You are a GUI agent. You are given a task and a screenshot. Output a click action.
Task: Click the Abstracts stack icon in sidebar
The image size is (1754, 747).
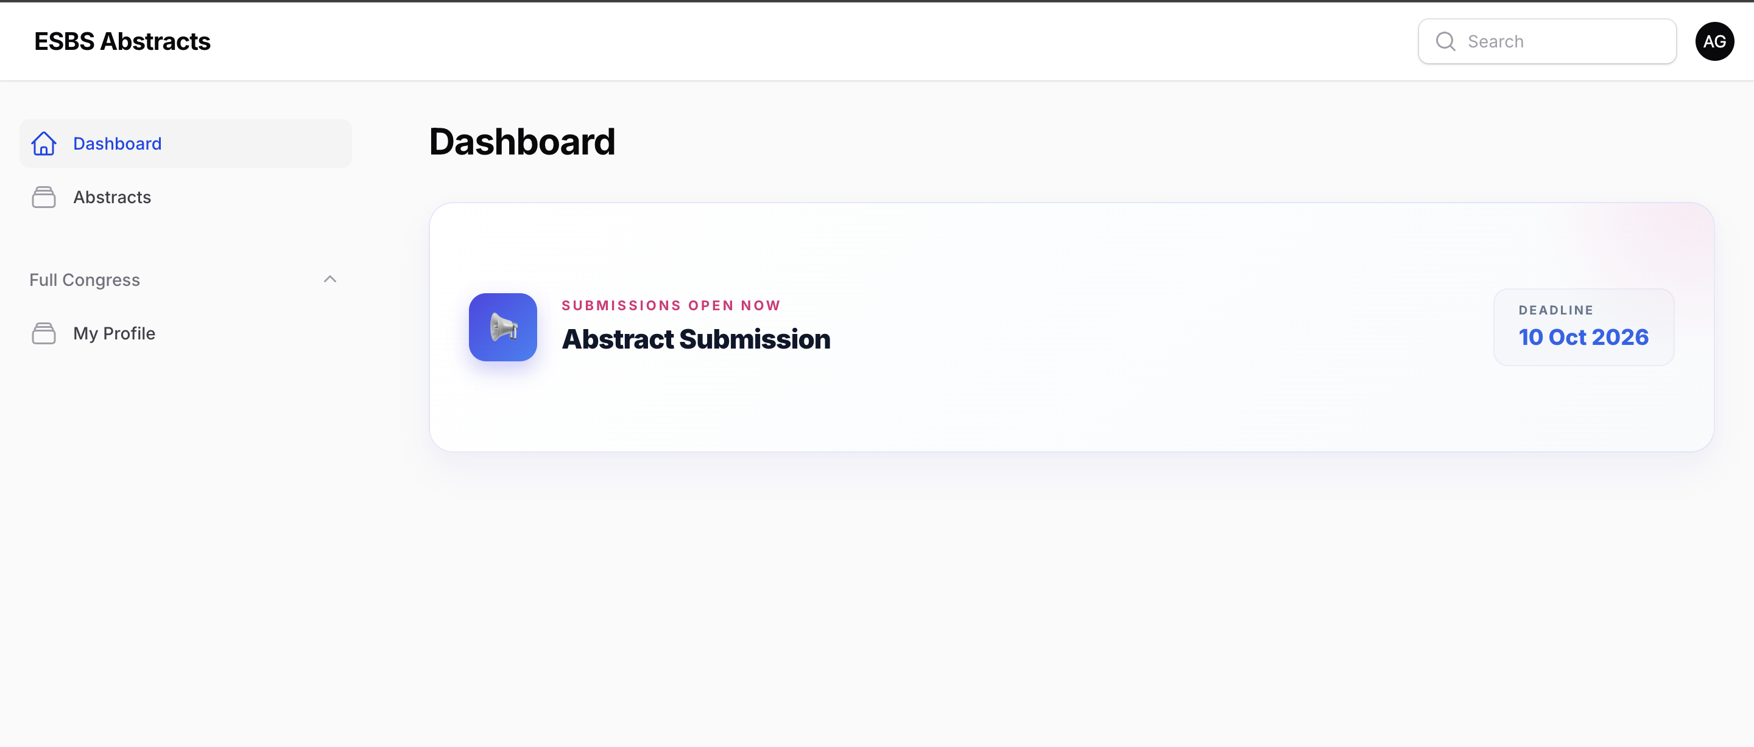point(44,197)
